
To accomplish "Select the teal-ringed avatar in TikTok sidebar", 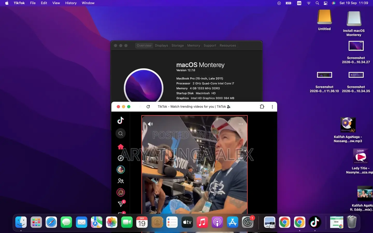I will [120, 170].
